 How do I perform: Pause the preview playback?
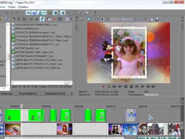coord(126,86)
